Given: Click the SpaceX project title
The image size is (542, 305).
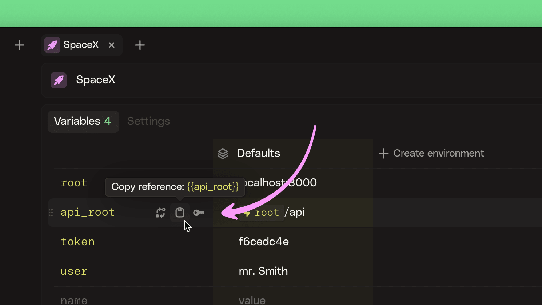Looking at the screenshot, I should (x=96, y=80).
